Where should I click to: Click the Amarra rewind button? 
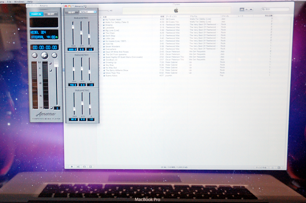point(35,56)
